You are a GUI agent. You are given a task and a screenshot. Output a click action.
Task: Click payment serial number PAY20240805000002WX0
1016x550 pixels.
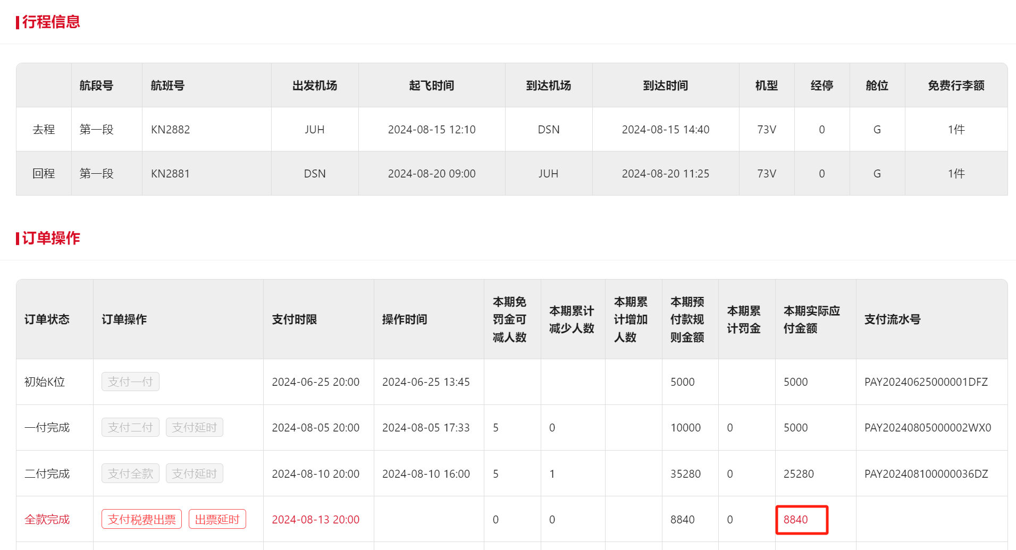(x=927, y=428)
